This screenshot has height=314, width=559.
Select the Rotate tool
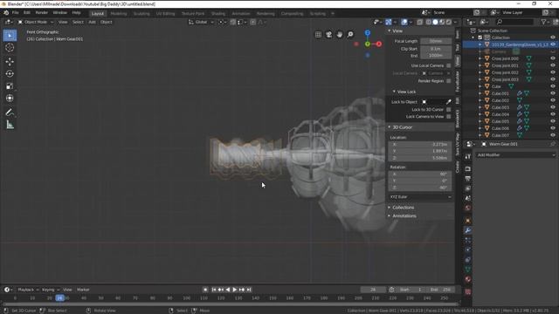pyautogui.click(x=10, y=73)
